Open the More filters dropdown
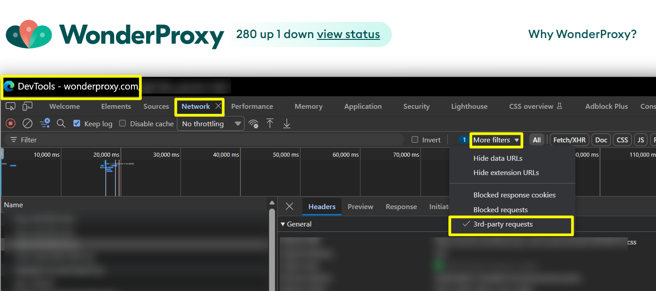656x291 pixels. tap(496, 140)
